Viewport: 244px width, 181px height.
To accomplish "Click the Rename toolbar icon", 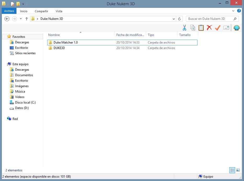I will [x=226, y=28].
